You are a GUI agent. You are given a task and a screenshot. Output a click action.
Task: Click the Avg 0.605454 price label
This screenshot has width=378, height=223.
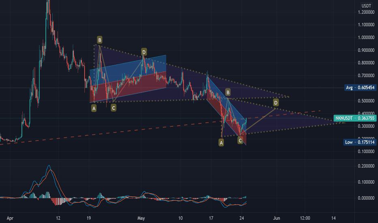click(x=360, y=88)
